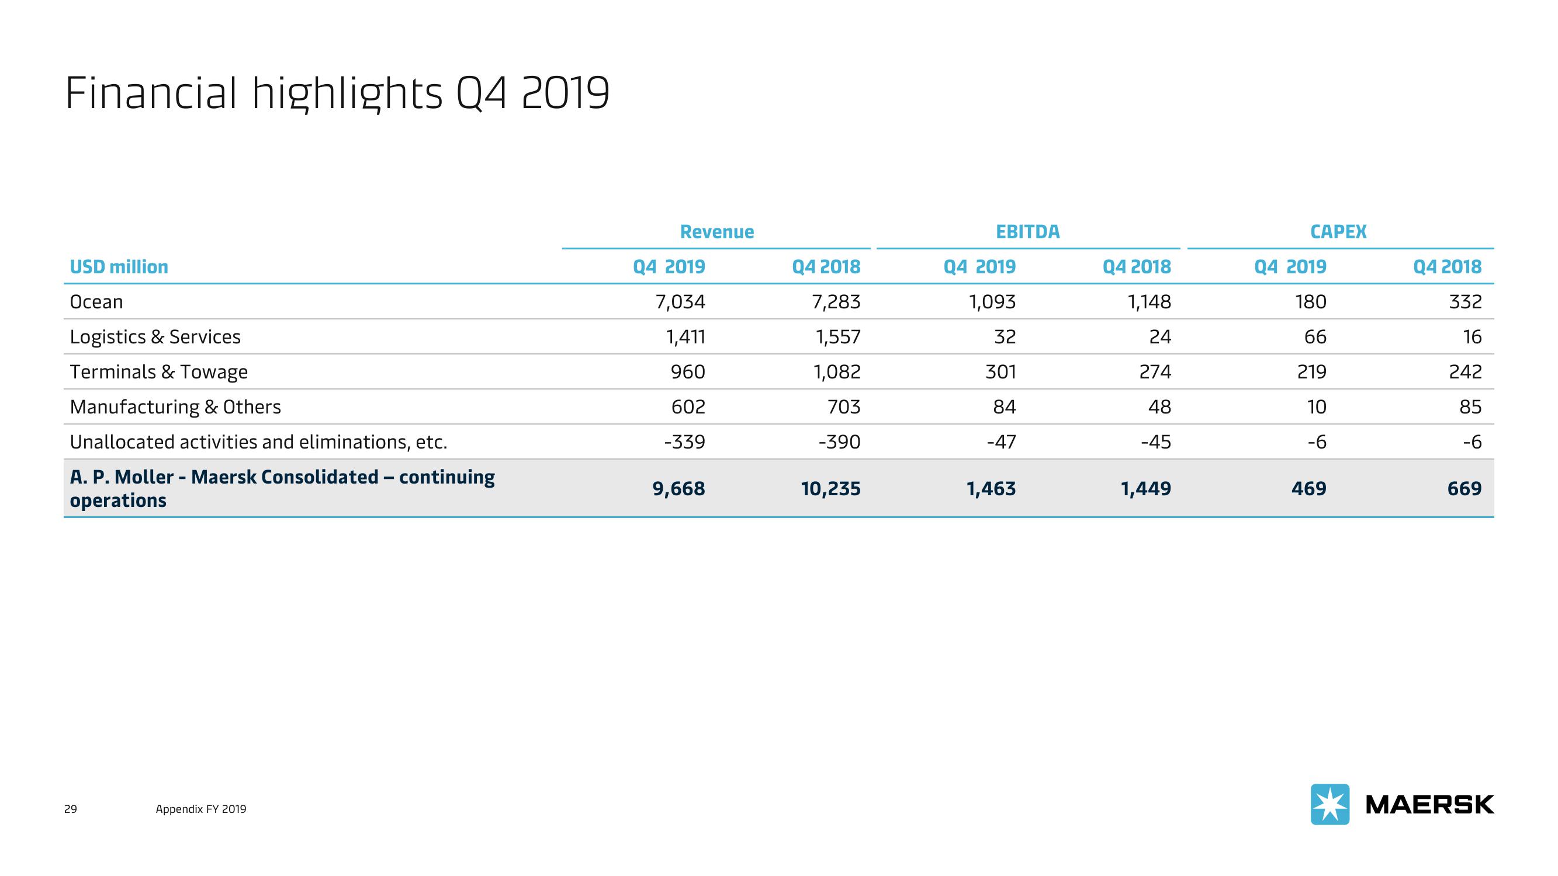
Task: Click the page number 29
Action: (71, 809)
